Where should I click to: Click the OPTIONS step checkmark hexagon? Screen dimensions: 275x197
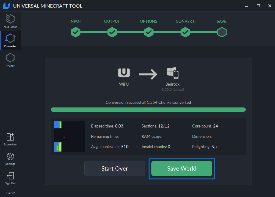coord(149,32)
